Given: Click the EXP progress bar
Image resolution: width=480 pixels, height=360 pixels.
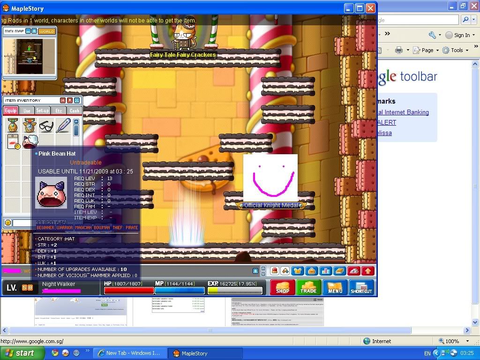Looking at the screenshot, I should pos(235,291).
